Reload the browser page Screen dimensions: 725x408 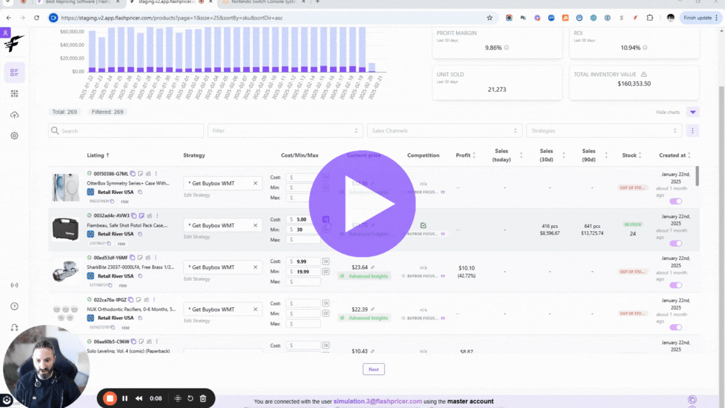coord(37,18)
